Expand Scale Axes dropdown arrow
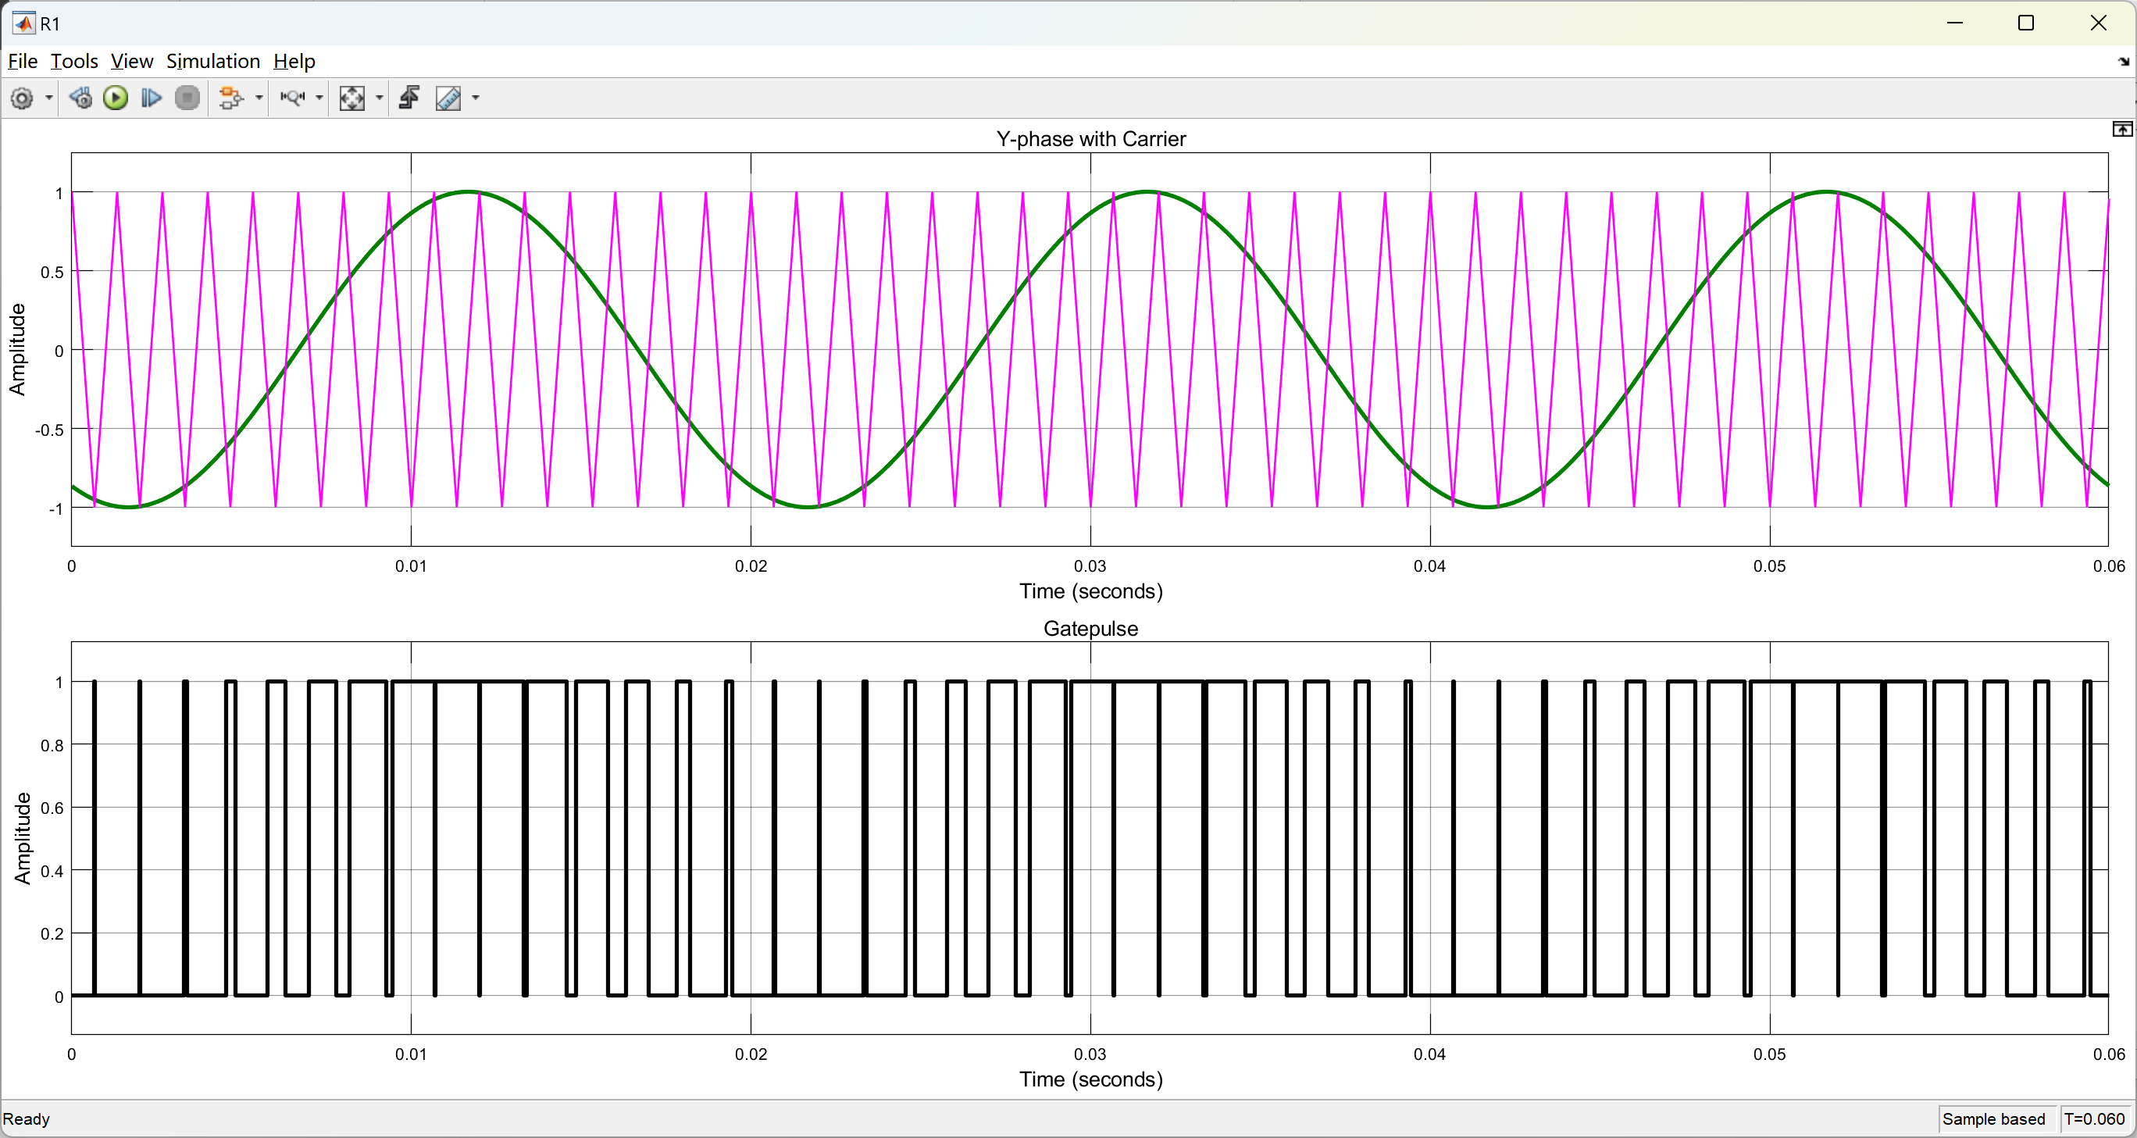 point(379,98)
